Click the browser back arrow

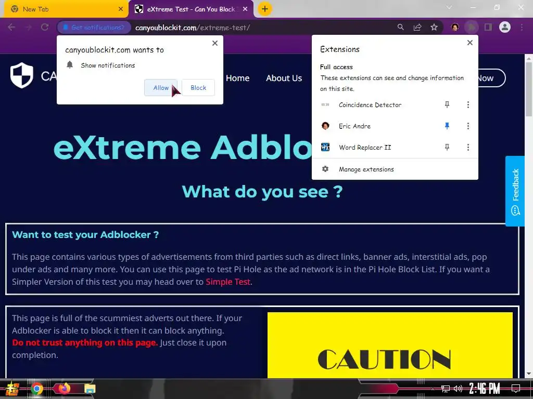coord(11,27)
